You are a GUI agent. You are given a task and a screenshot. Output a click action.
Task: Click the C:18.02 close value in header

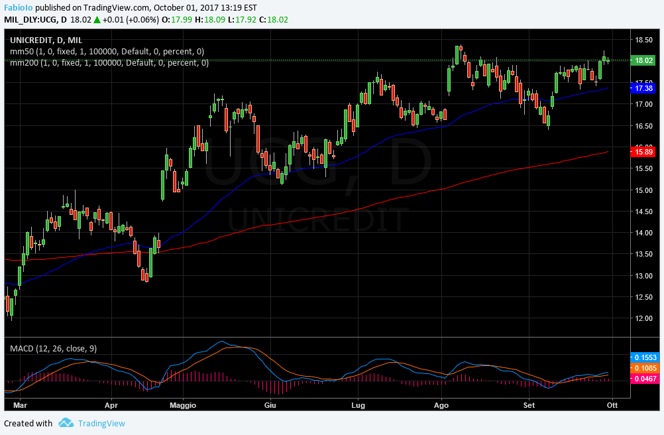273,19
